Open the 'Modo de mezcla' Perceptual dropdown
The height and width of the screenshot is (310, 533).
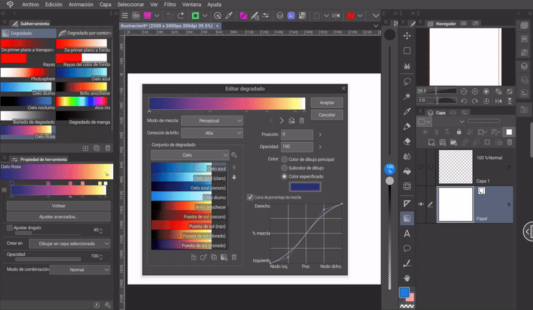(213, 121)
